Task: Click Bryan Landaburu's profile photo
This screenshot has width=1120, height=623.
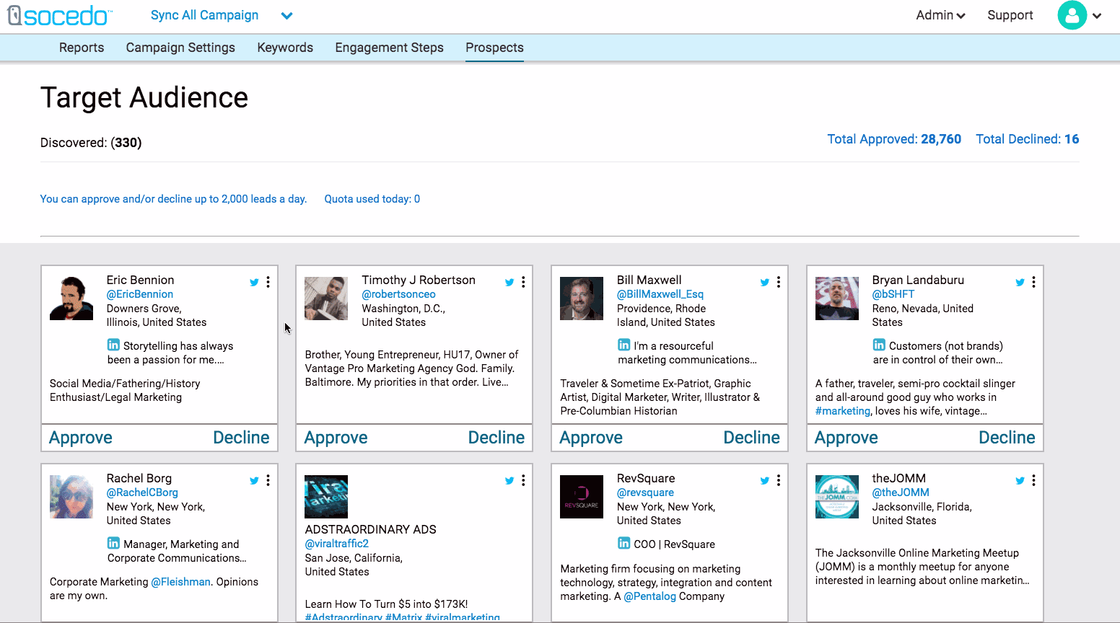Action: tap(837, 299)
